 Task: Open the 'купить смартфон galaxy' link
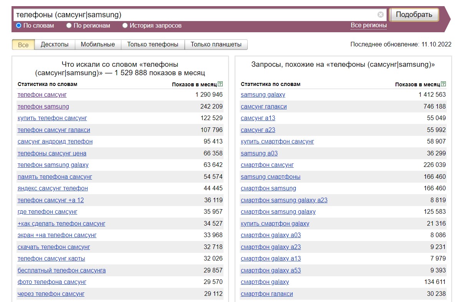275,224
